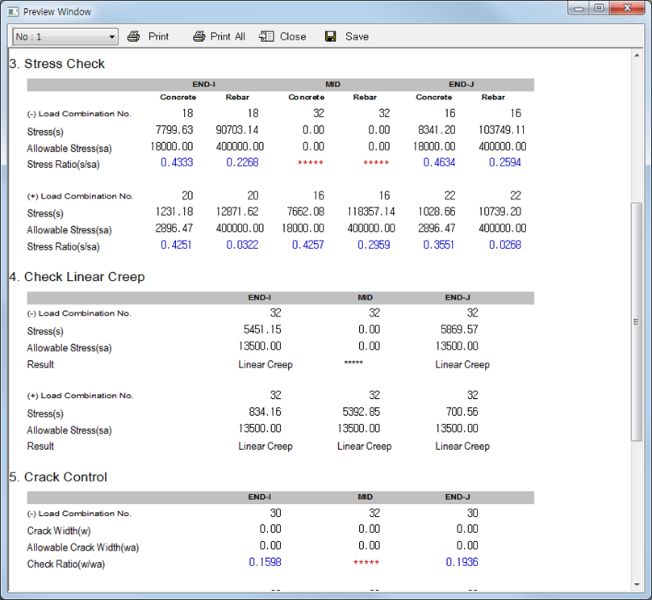This screenshot has height=600, width=652.
Task: Close the Preview Window with the X
Action: [627, 8]
